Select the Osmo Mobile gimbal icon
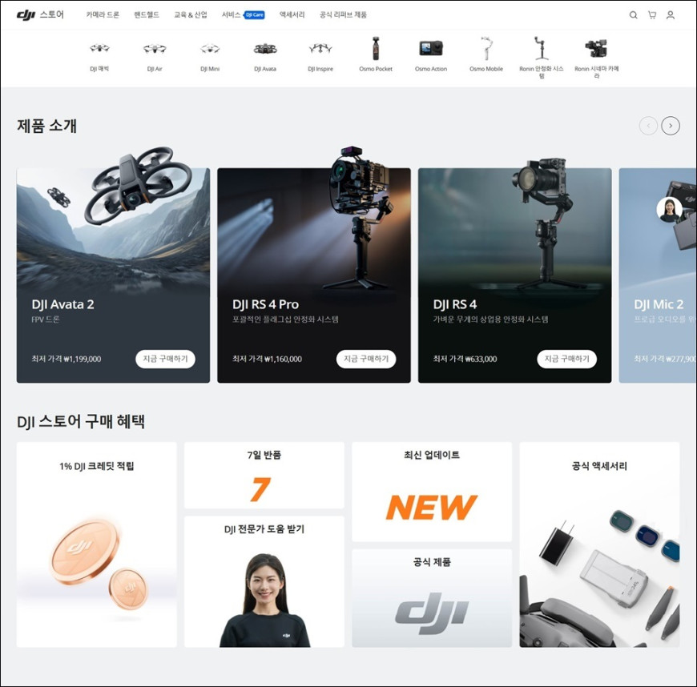Viewport: 697px width, 687px height. point(486,48)
